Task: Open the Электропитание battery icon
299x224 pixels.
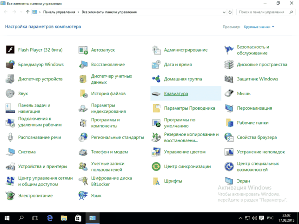Action: coord(10,196)
